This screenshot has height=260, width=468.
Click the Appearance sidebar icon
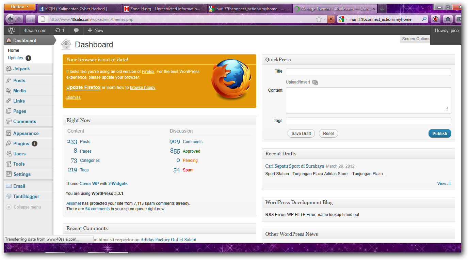coord(9,133)
